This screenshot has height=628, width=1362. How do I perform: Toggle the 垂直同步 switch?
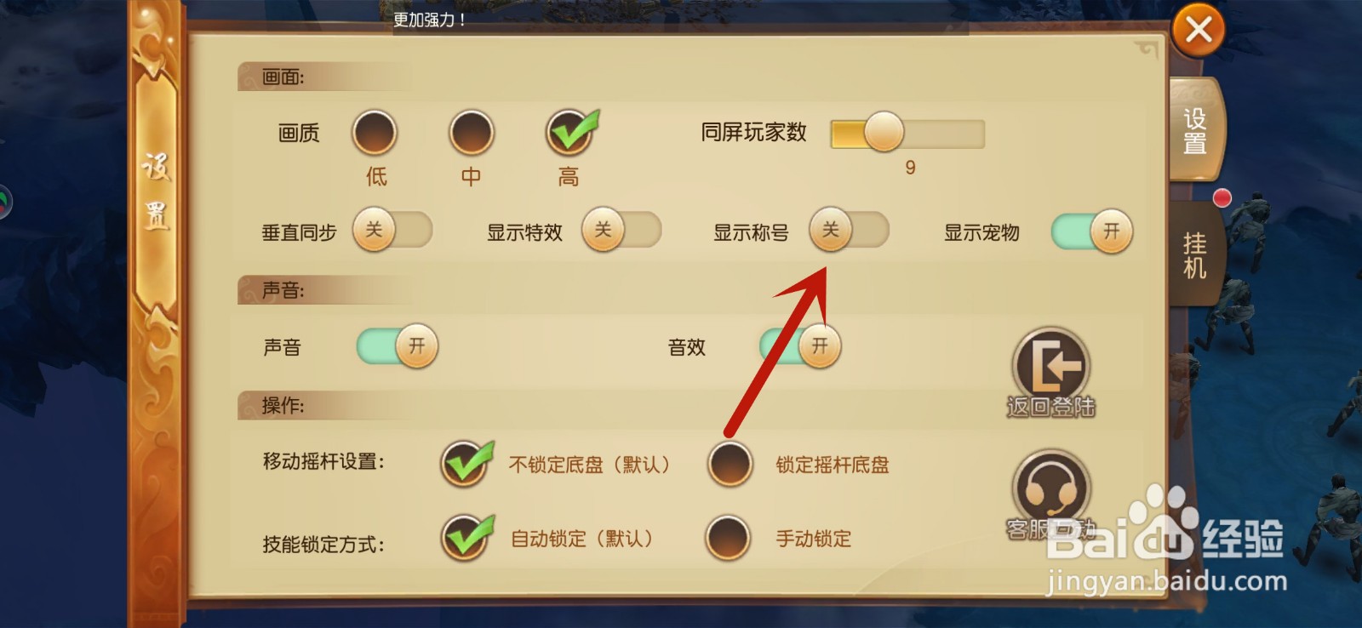pos(392,230)
